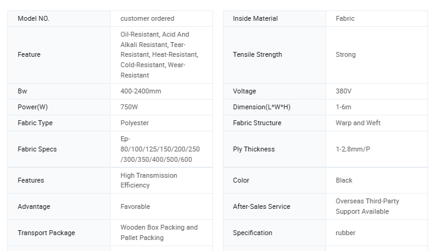This screenshot has width=433, height=251.
Task: Click the "Model NO." label cell
Action: click(34, 18)
